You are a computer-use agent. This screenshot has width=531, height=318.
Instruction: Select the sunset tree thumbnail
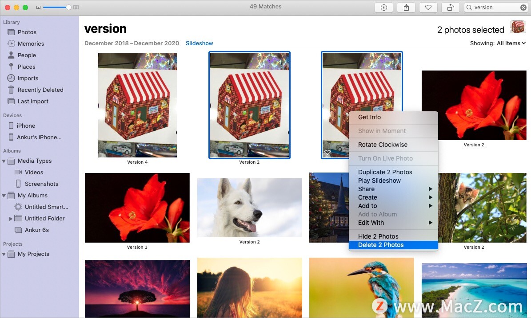pyautogui.click(x=137, y=289)
